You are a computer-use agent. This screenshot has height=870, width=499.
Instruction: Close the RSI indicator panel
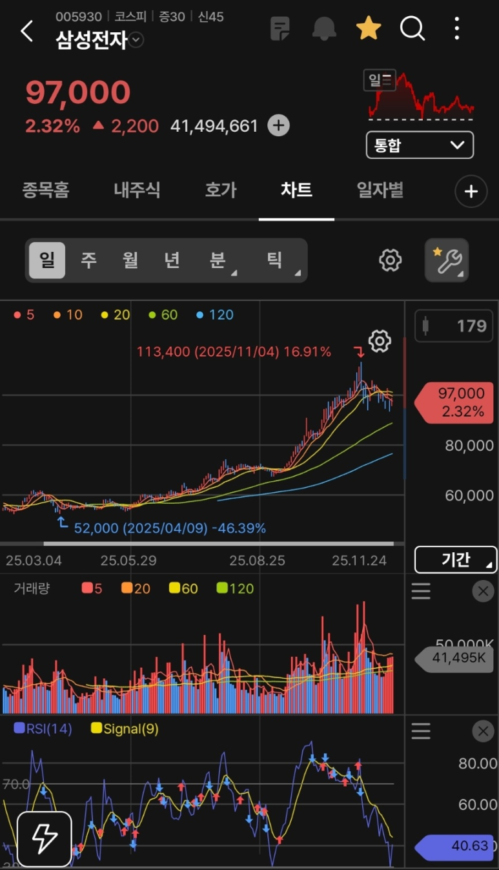483,731
